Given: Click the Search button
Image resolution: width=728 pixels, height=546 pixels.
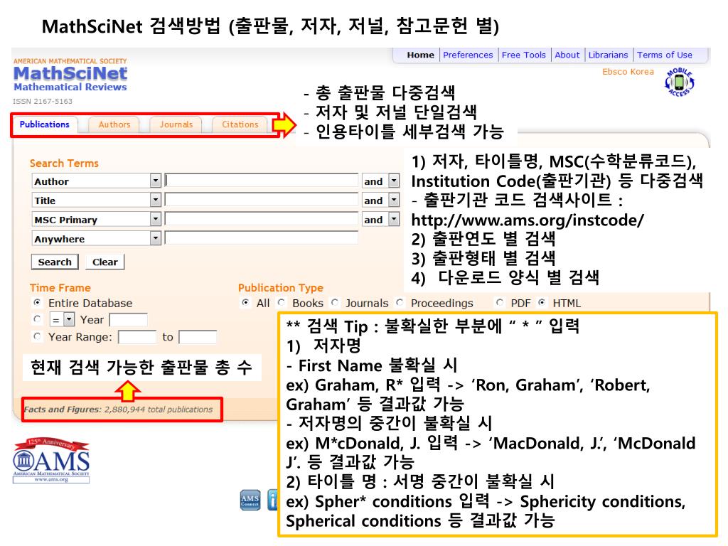Looking at the screenshot, I should 55,262.
